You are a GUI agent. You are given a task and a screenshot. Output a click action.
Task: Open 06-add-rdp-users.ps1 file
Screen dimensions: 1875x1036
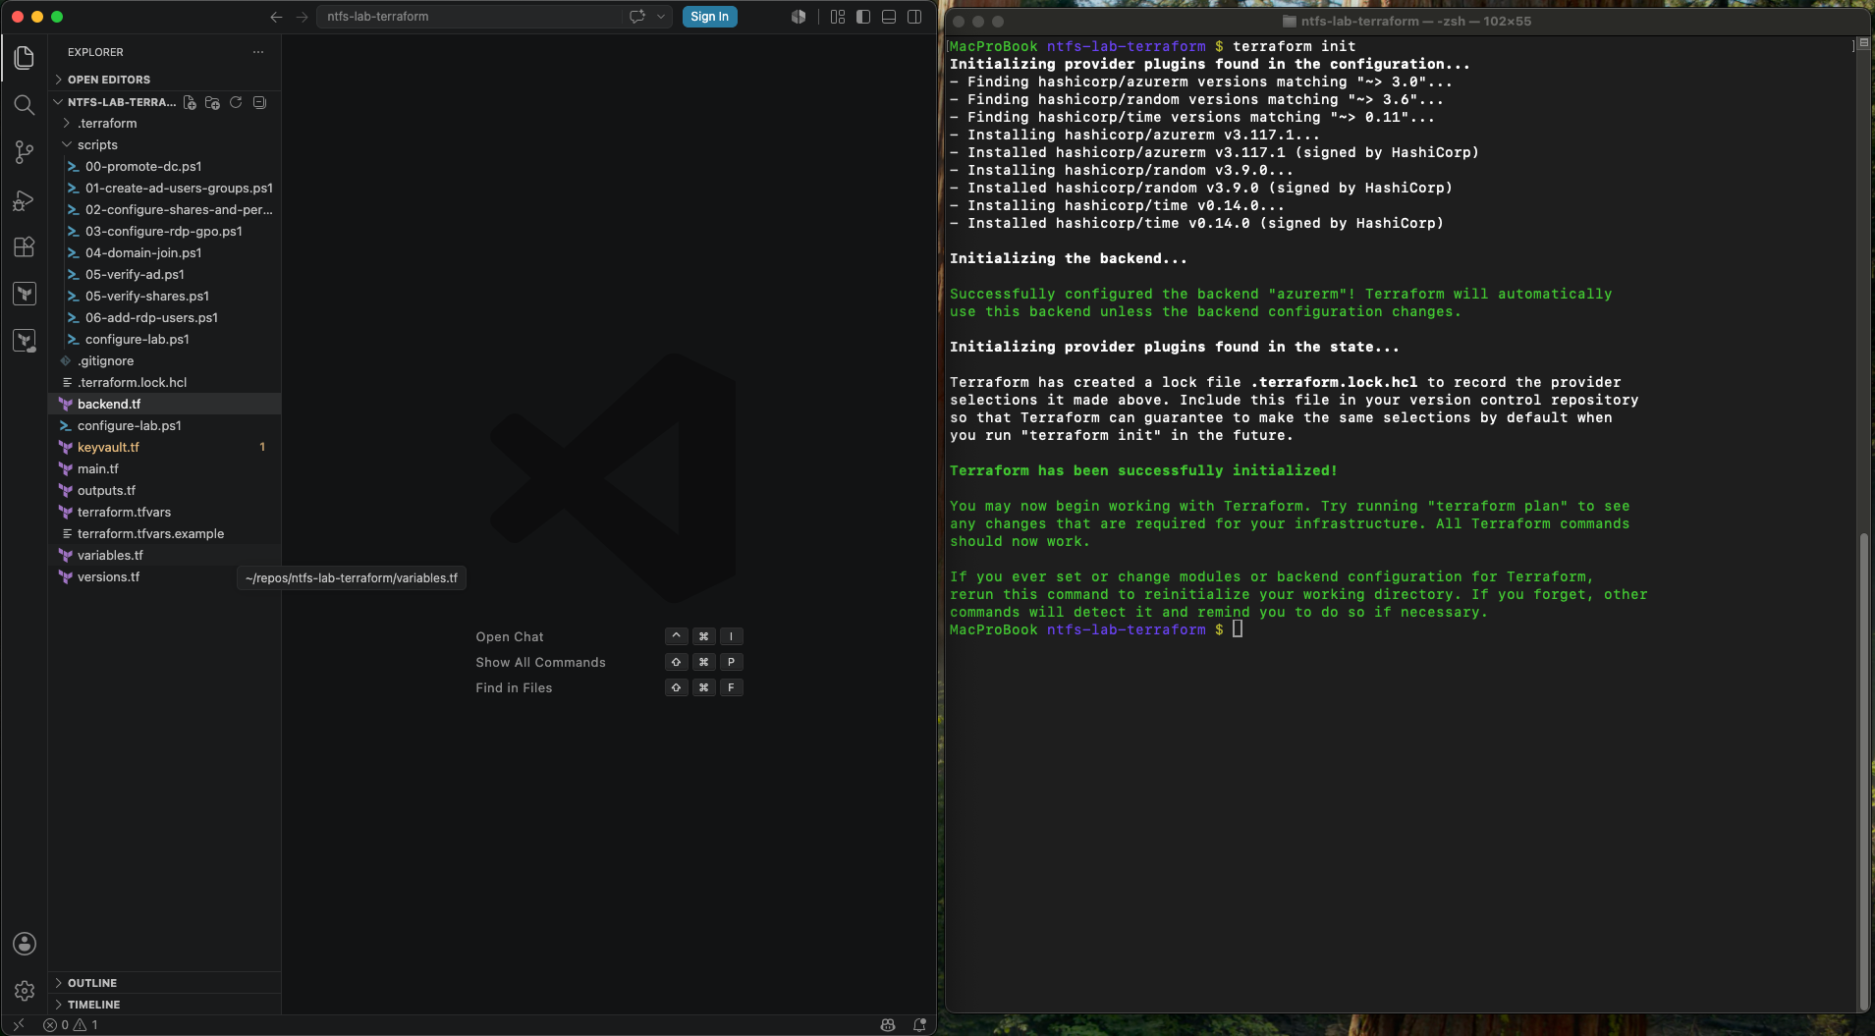click(x=164, y=318)
